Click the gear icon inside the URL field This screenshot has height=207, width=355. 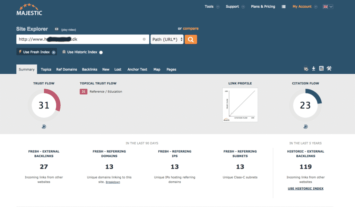(x=144, y=39)
